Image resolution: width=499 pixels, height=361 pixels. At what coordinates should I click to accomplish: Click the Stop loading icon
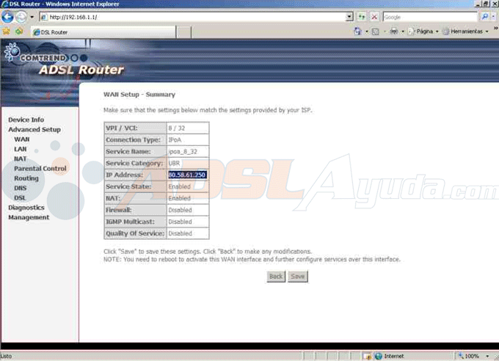(374, 16)
